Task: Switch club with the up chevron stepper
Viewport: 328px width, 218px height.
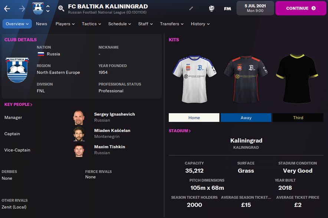Action: tap(48, 6)
